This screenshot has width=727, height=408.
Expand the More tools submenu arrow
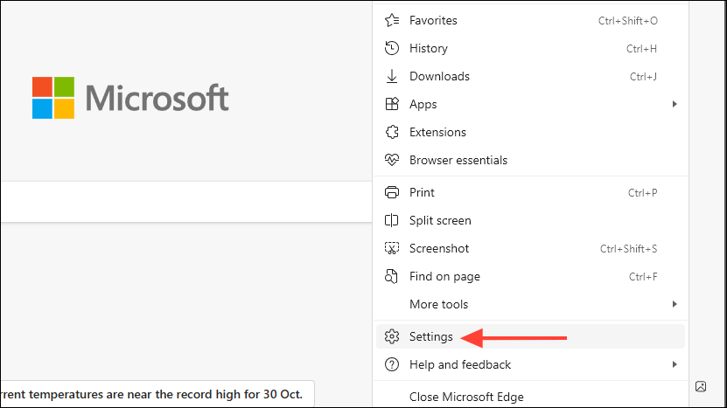pyautogui.click(x=675, y=304)
